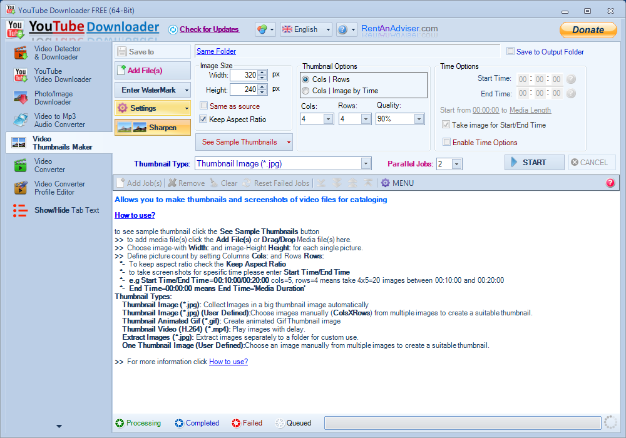The image size is (626, 438).
Task: Check the Enable Time Options checkbox
Action: 447,142
